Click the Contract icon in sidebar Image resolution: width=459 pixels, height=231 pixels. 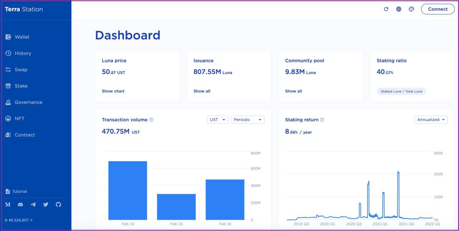[x=8, y=135]
